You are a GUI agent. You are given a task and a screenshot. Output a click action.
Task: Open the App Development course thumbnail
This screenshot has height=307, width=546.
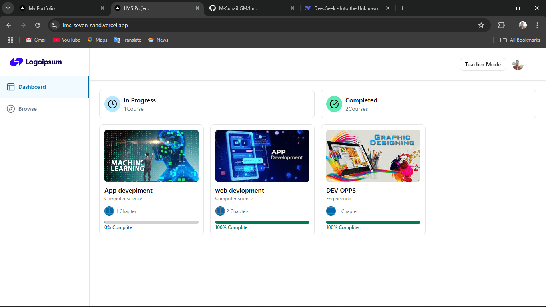[x=262, y=156]
